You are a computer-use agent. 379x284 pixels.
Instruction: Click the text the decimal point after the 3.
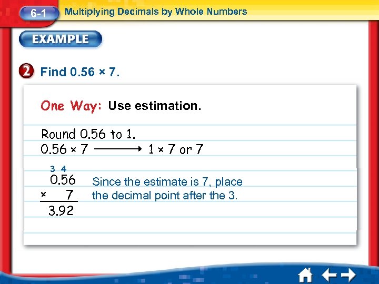(165, 195)
